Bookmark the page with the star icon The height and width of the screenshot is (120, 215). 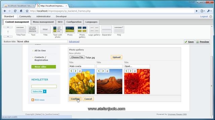(x=27, y=11)
